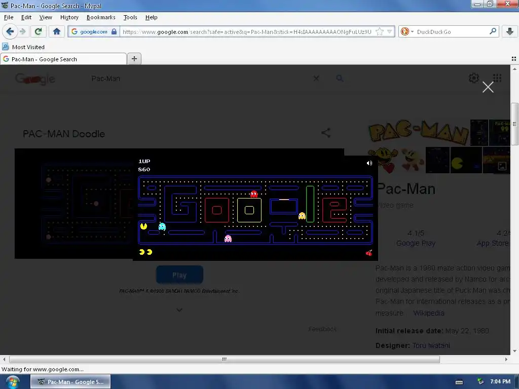This screenshot has height=389, width=519.
Task: Open the History menu
Action: point(69,17)
